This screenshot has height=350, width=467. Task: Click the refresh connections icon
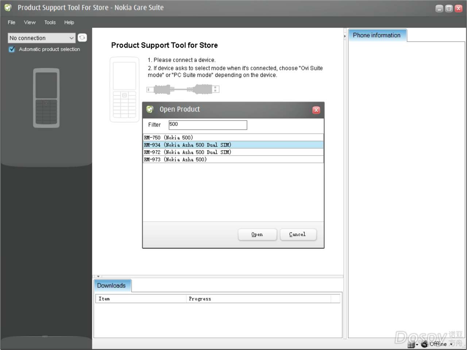82,38
